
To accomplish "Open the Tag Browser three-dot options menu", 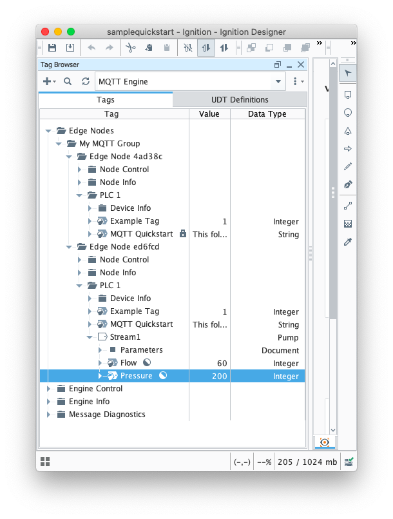I will pyautogui.click(x=298, y=81).
